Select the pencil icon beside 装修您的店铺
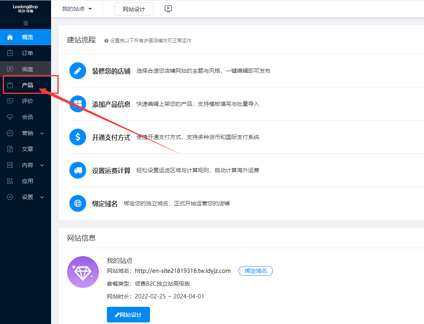This screenshot has width=424, height=324. (78, 71)
